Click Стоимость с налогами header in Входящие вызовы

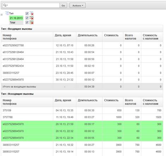pyautogui.click(x=150, y=37)
